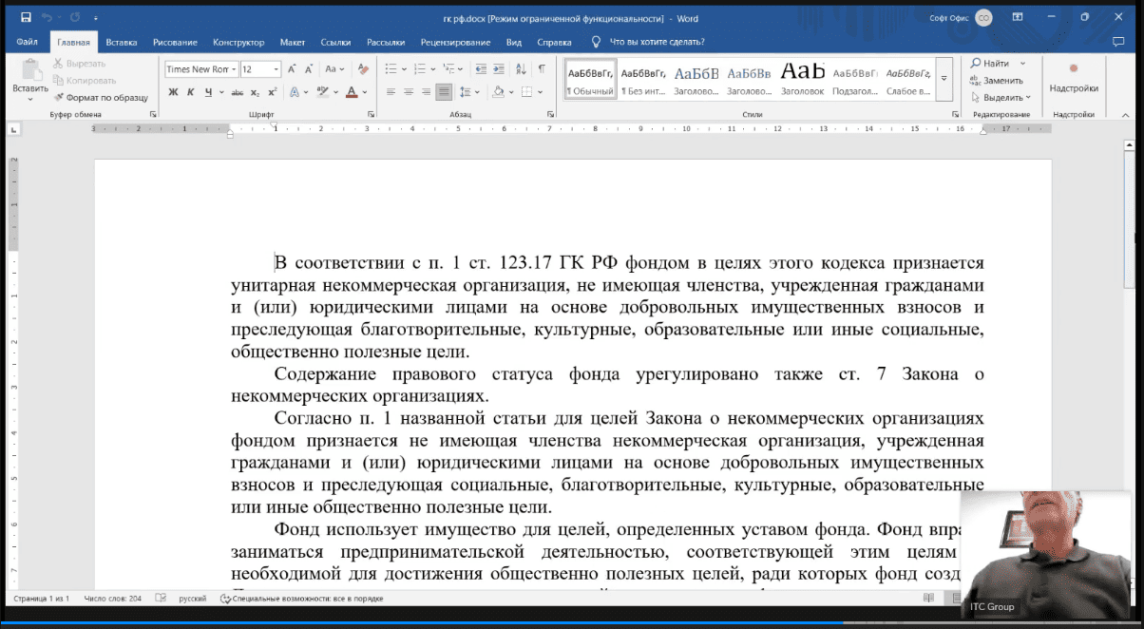Open the Вставка ribbon tab
This screenshot has height=629, width=1144.
[x=122, y=42]
